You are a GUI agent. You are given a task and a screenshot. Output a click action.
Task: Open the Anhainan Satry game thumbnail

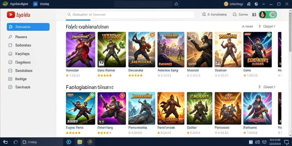(x=171, y=50)
